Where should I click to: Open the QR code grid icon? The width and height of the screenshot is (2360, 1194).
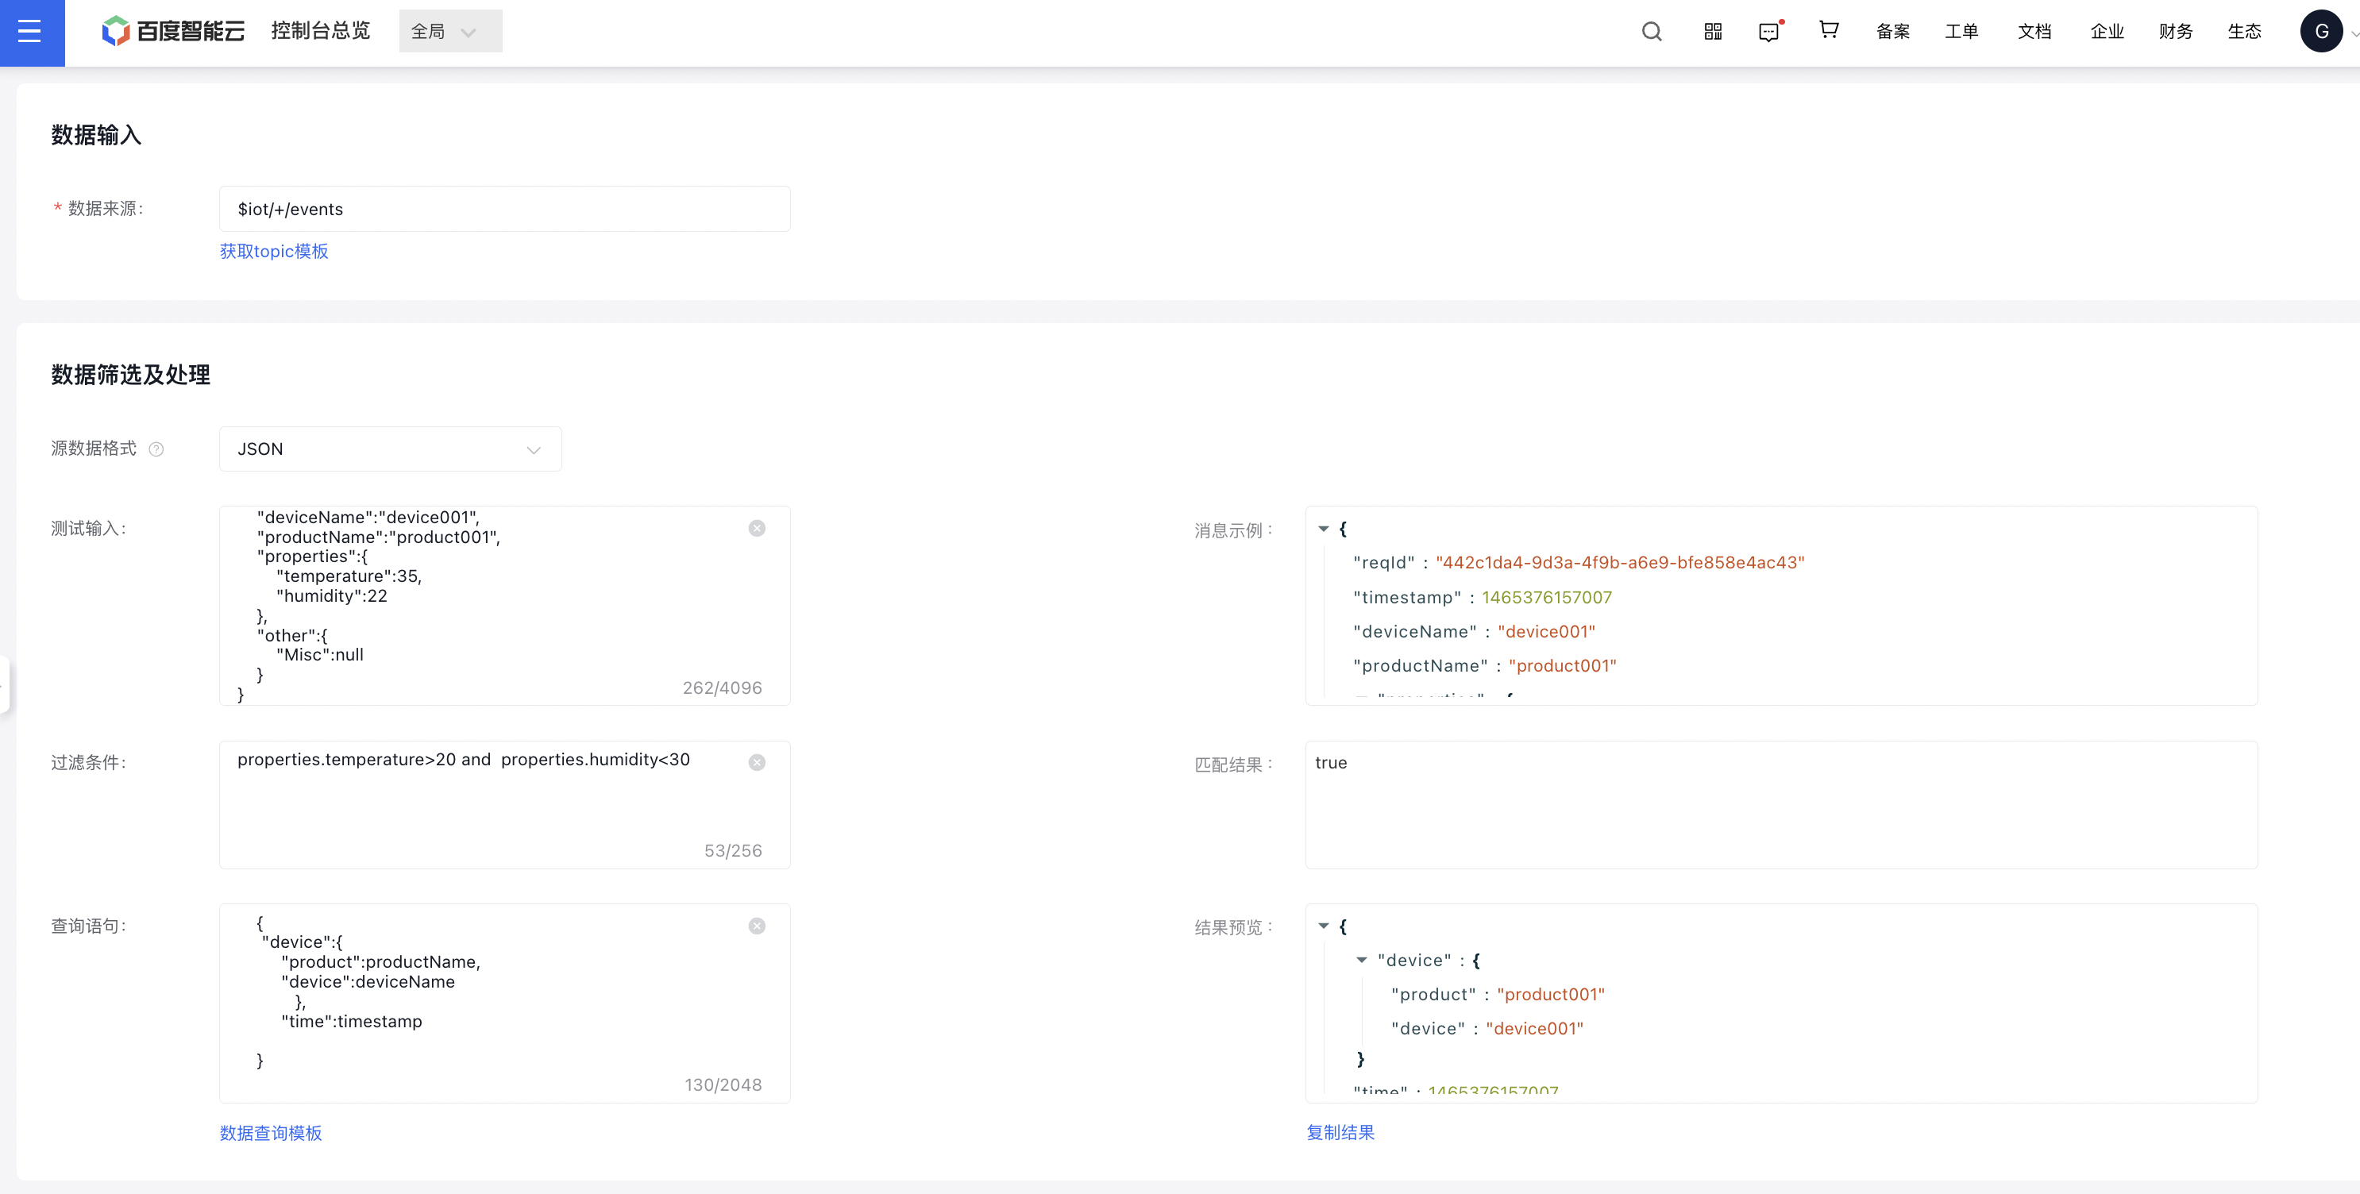pyautogui.click(x=1713, y=32)
